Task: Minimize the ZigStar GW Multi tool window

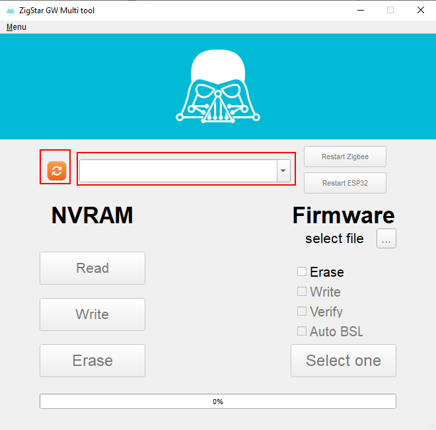Action: click(360, 10)
